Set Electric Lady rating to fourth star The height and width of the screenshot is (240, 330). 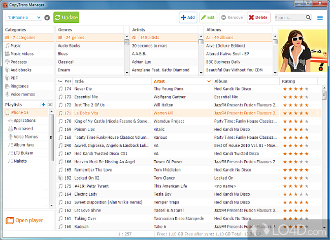pyautogui.click(x=301, y=194)
